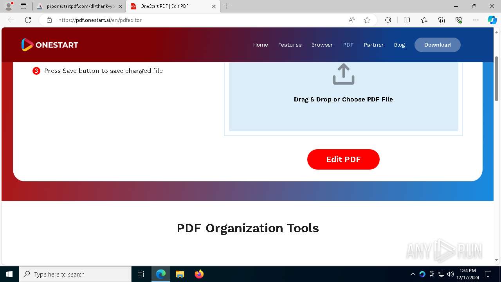The image size is (501, 282).
Task: Click the OneStart logo in header
Action: [x=50, y=45]
